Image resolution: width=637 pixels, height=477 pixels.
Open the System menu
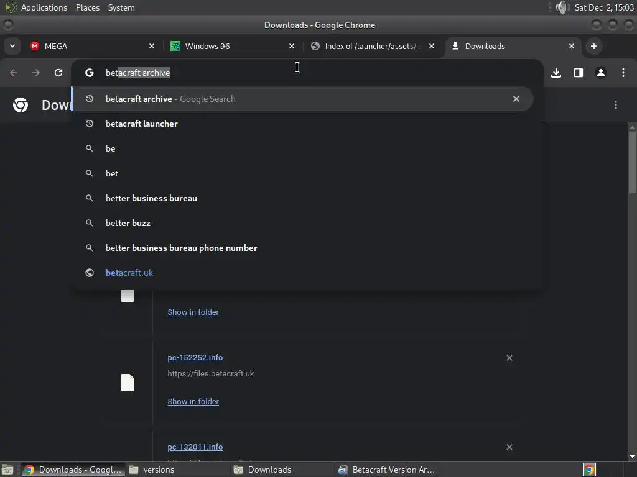(x=121, y=7)
